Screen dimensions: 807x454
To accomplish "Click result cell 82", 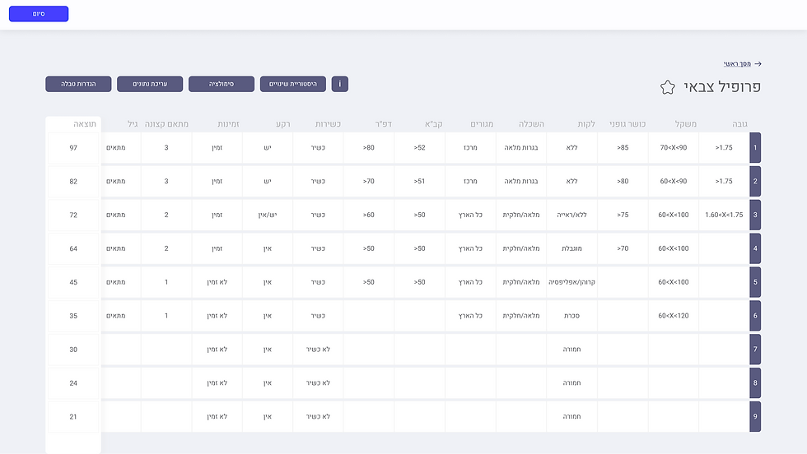I will pyautogui.click(x=73, y=181).
